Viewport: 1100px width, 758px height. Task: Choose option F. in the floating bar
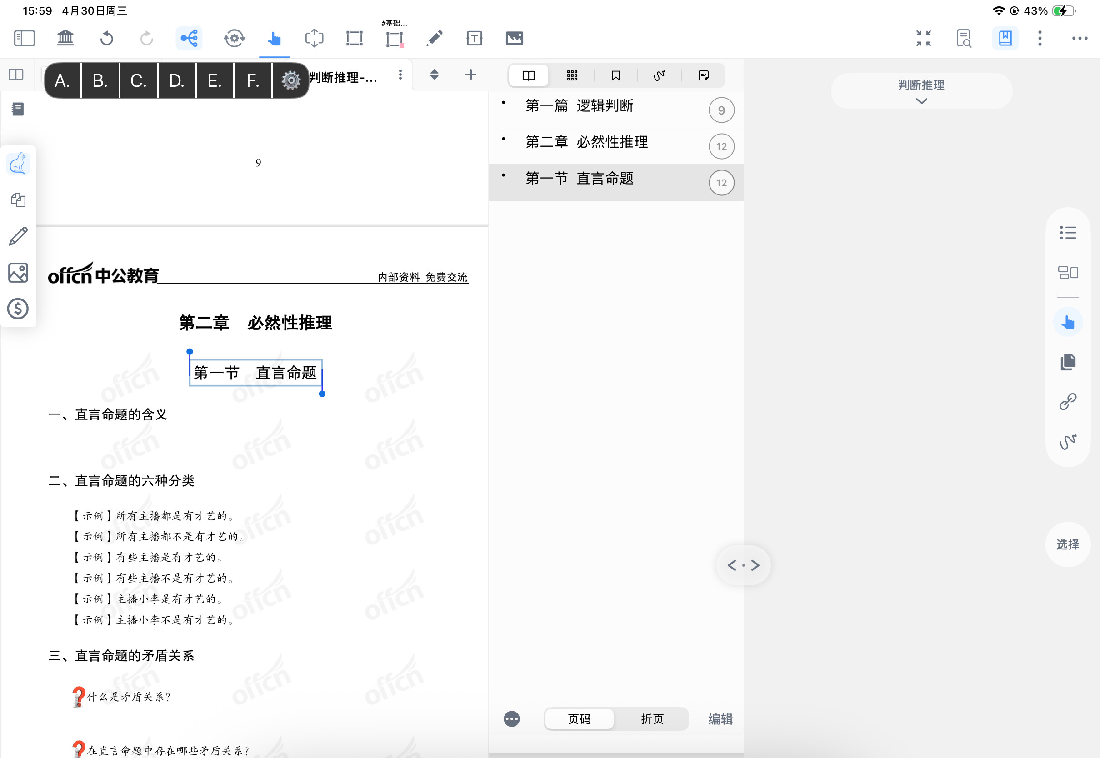[253, 81]
